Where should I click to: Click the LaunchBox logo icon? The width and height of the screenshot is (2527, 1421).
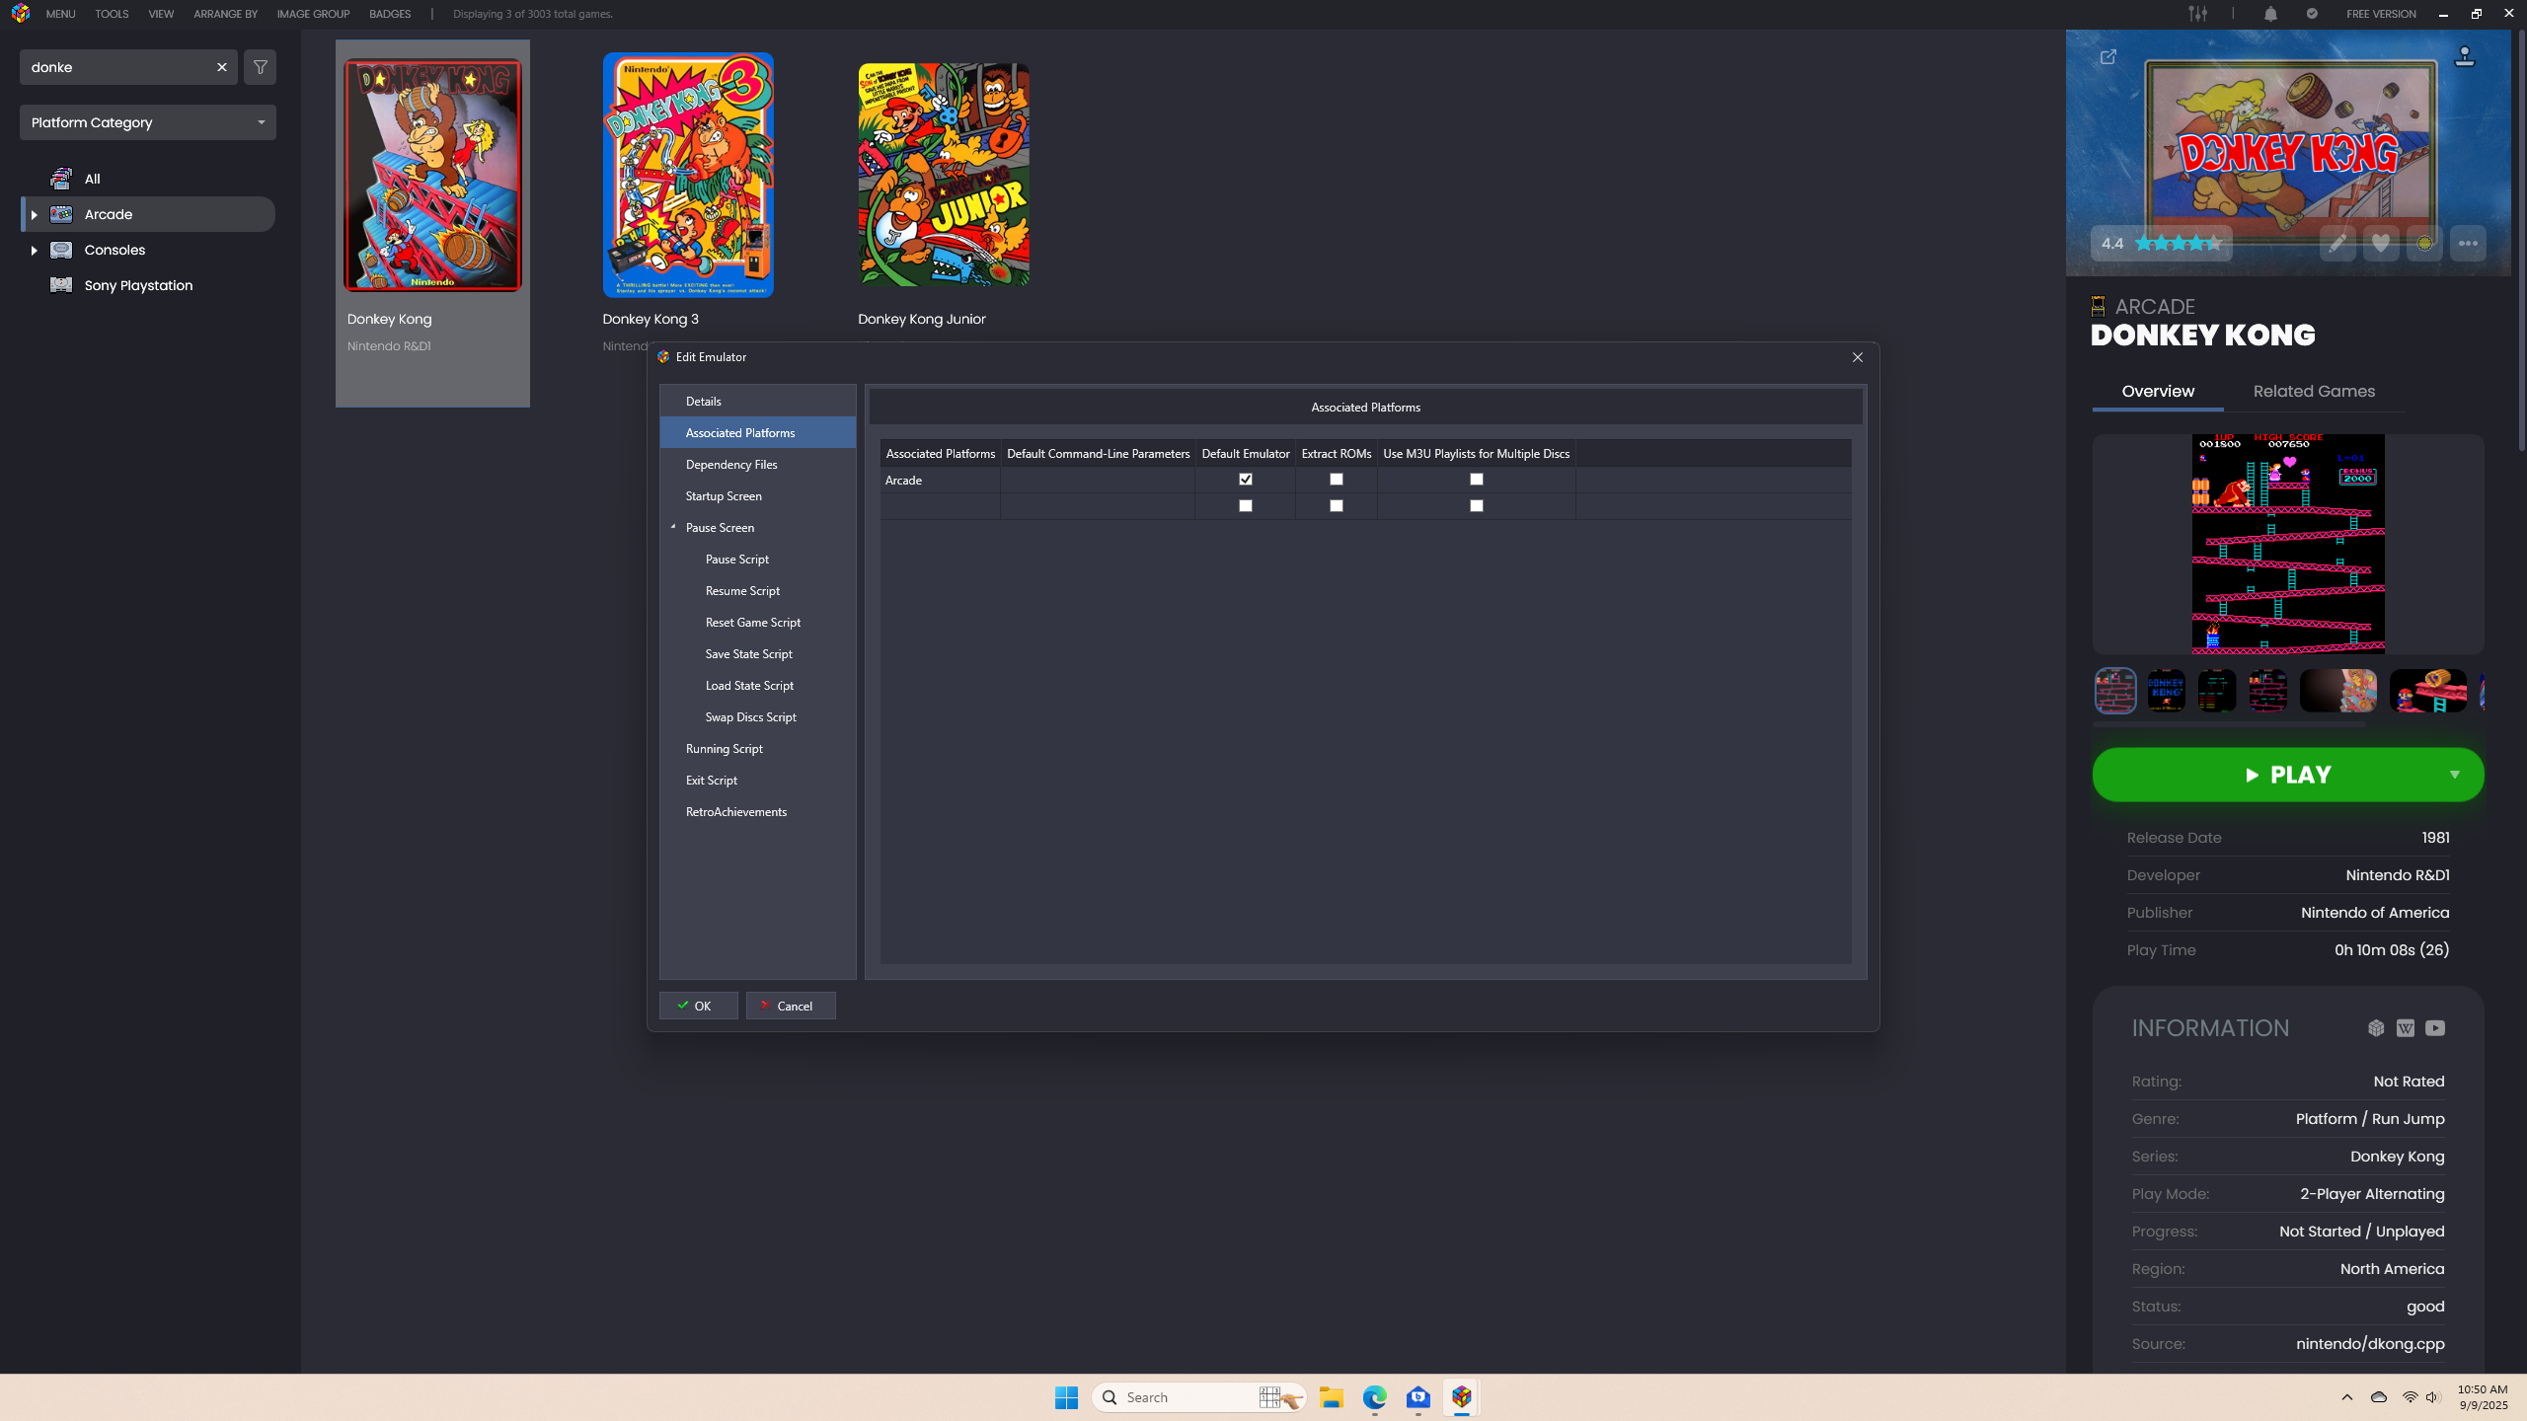click(x=21, y=14)
